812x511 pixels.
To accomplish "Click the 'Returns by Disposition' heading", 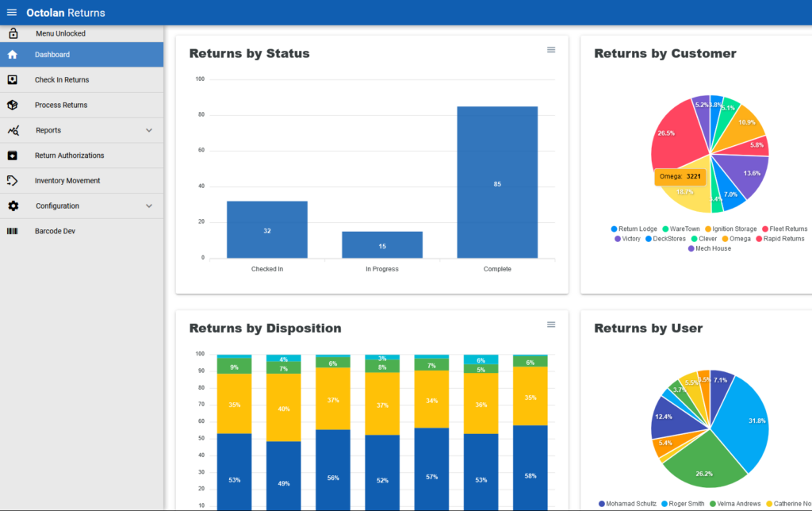I will (x=265, y=328).
